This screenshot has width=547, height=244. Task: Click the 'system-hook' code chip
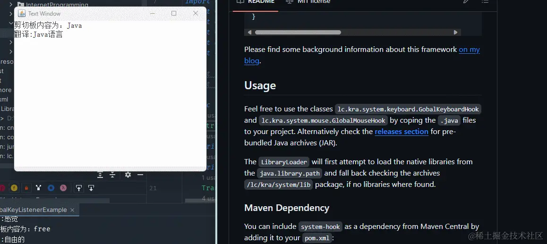point(320,227)
